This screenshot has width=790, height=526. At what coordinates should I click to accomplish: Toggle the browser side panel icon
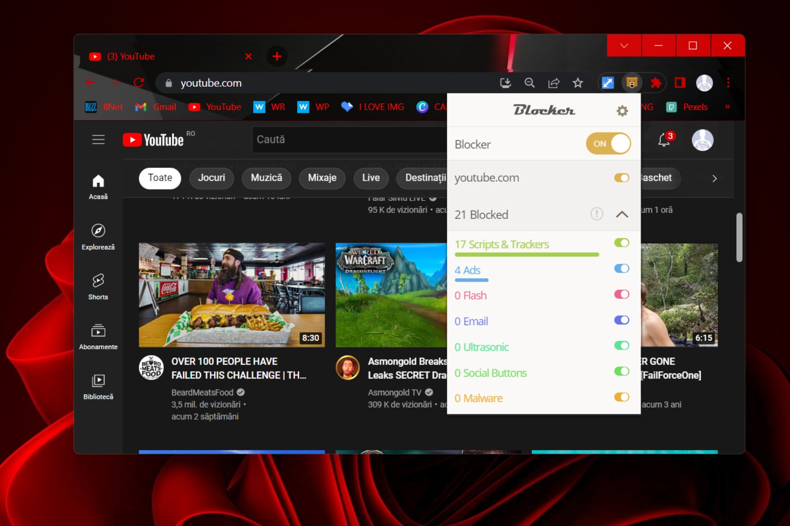[x=680, y=83]
